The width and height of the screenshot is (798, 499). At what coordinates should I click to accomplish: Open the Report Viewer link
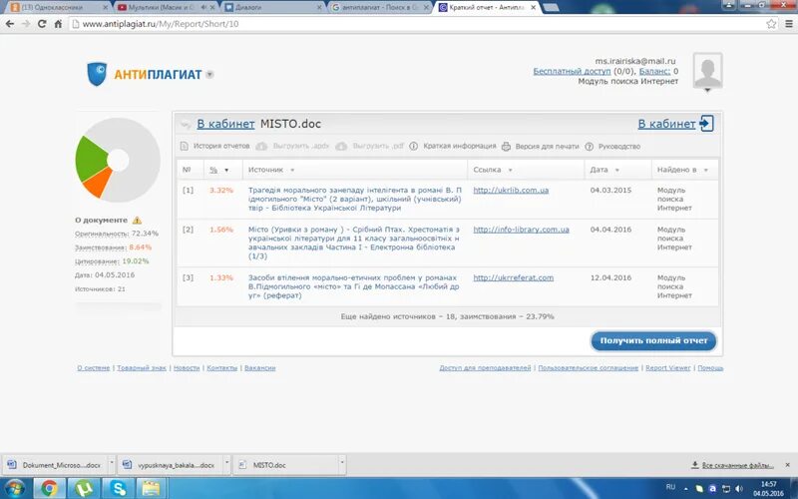tap(667, 367)
